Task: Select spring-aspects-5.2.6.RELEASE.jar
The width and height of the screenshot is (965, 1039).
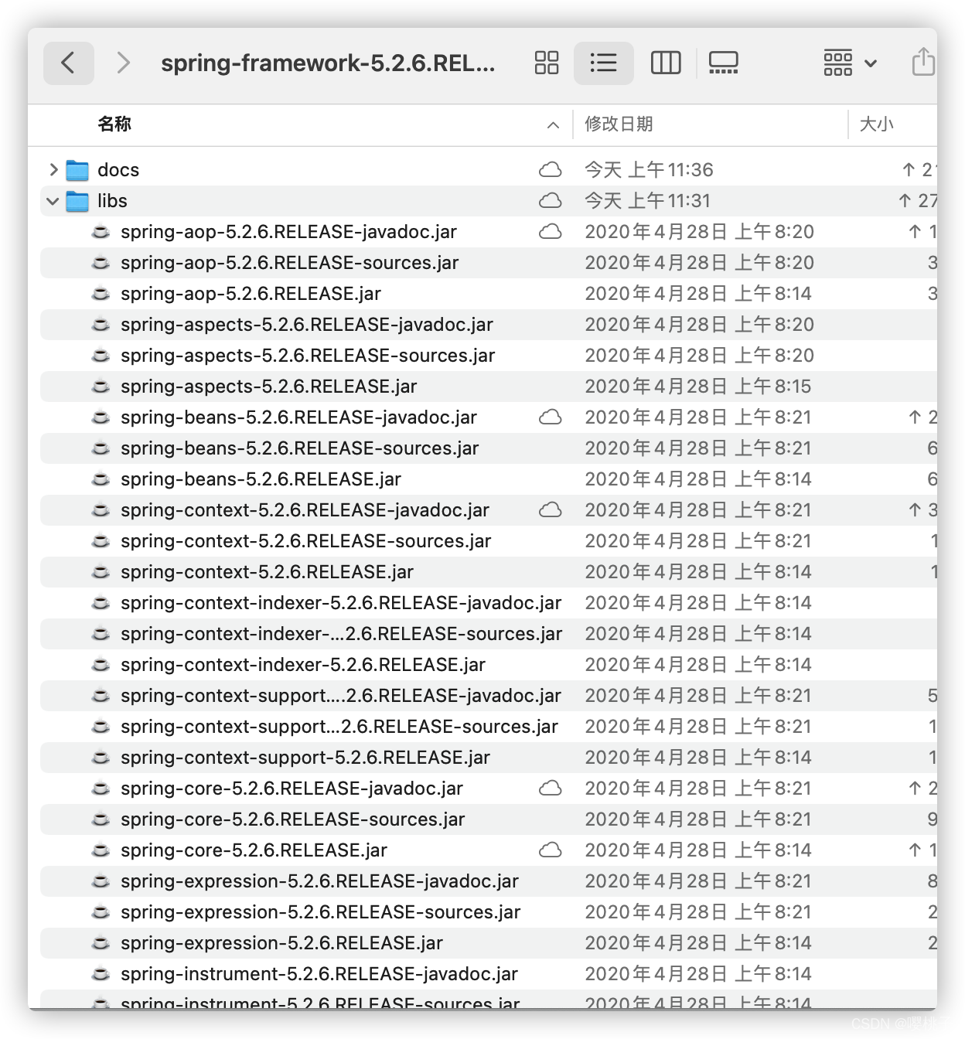Action: [268, 387]
